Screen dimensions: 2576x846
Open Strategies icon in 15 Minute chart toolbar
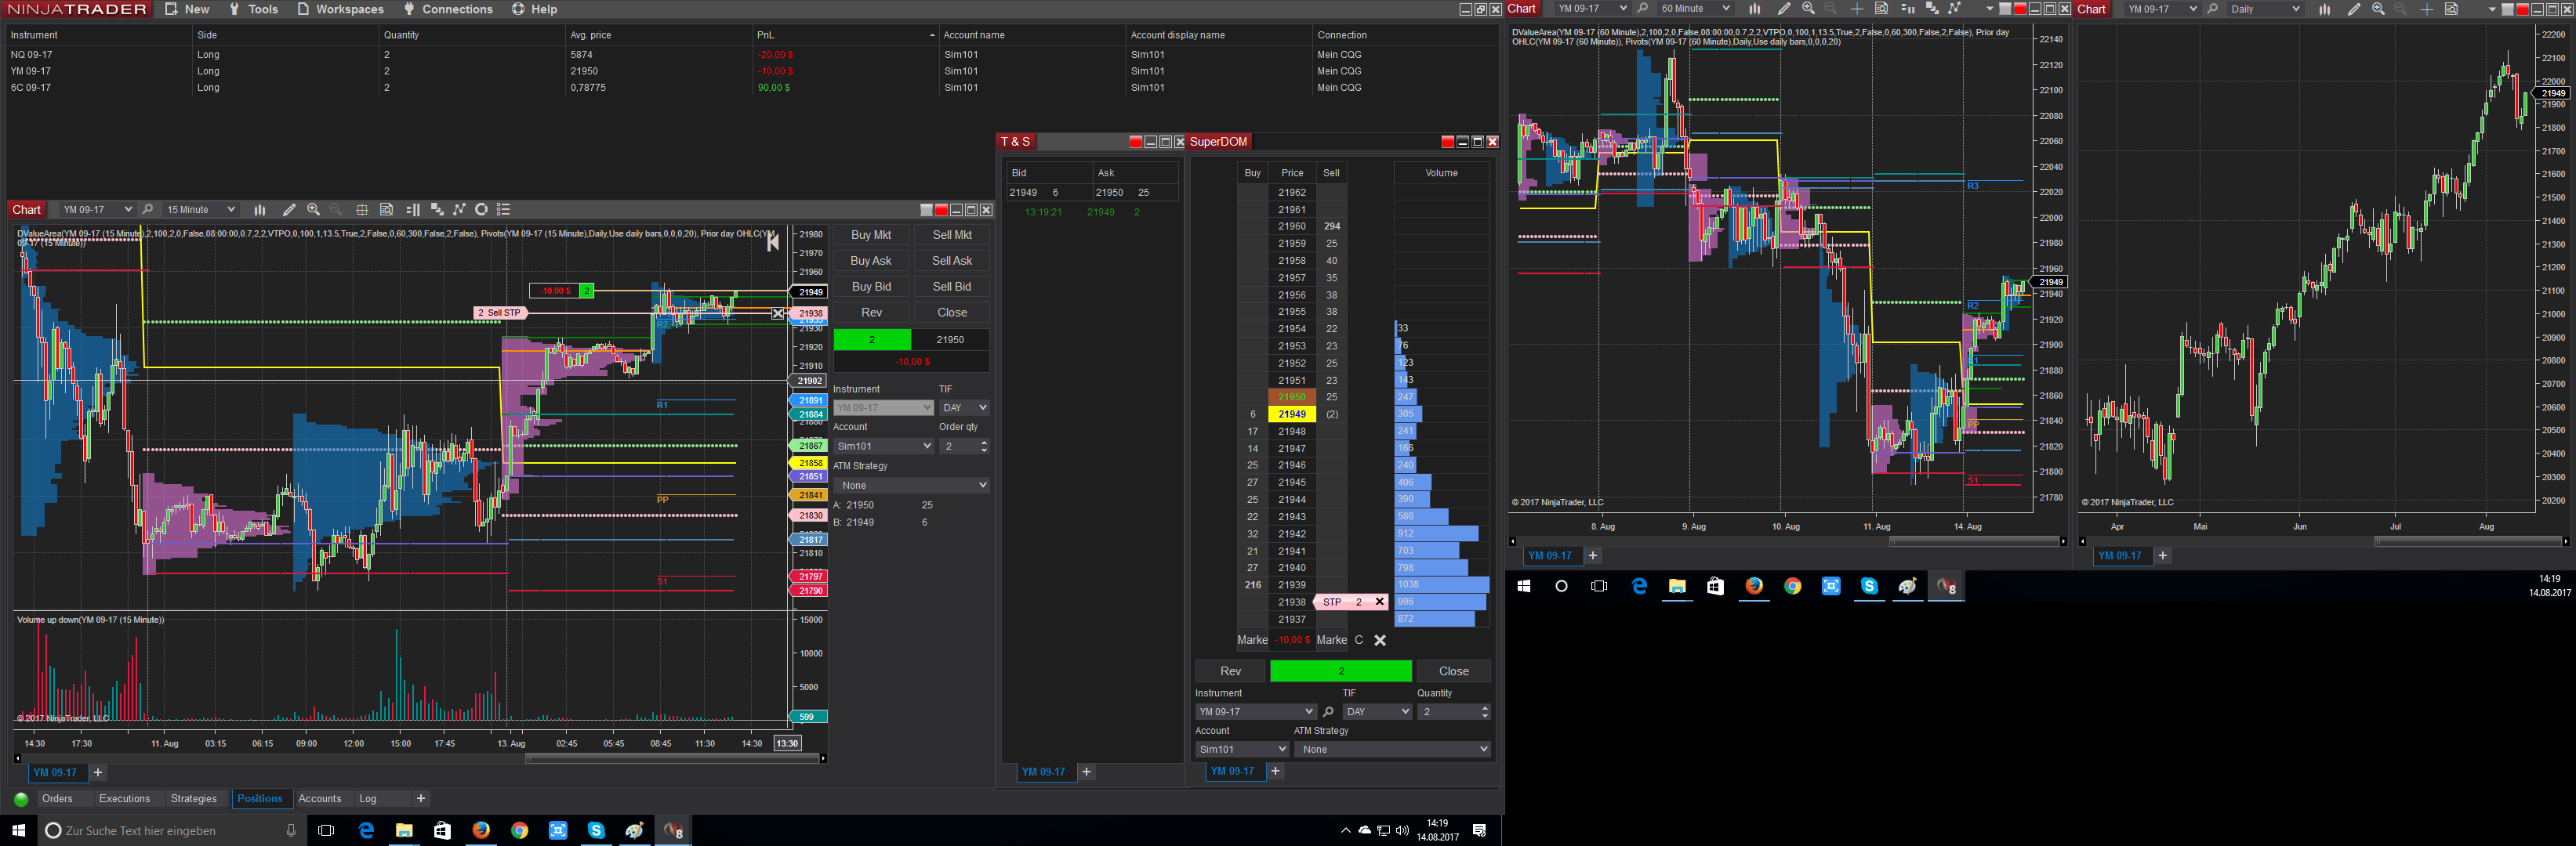click(459, 210)
